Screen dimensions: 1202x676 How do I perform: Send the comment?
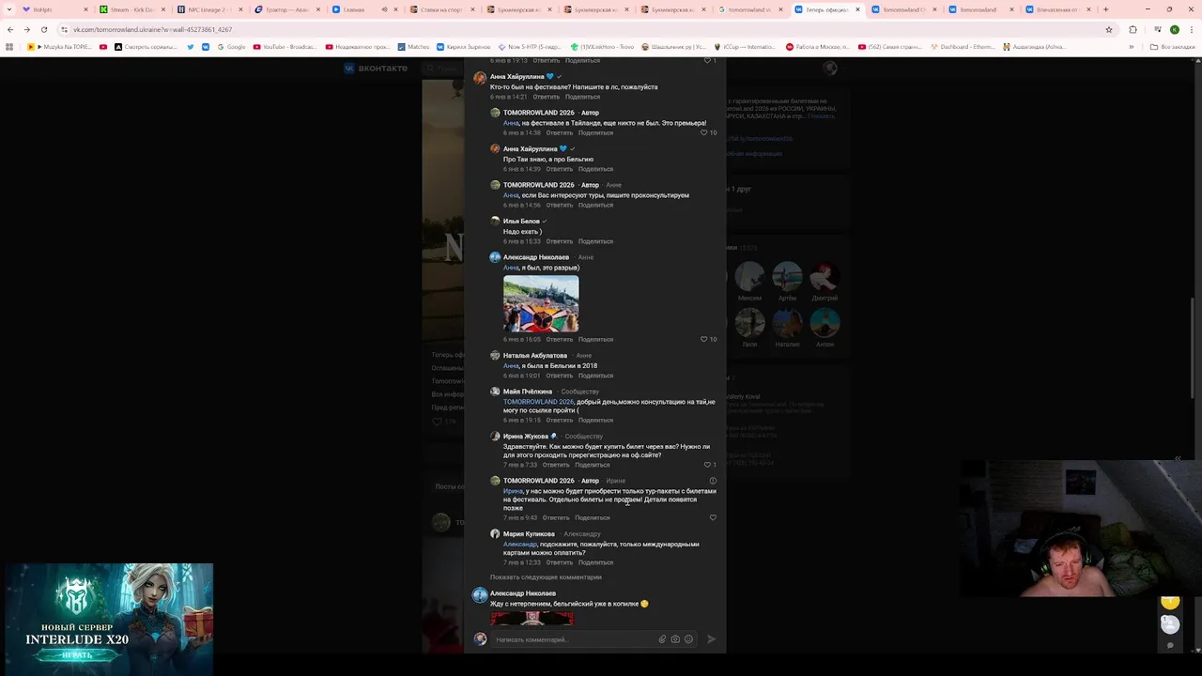(711, 639)
